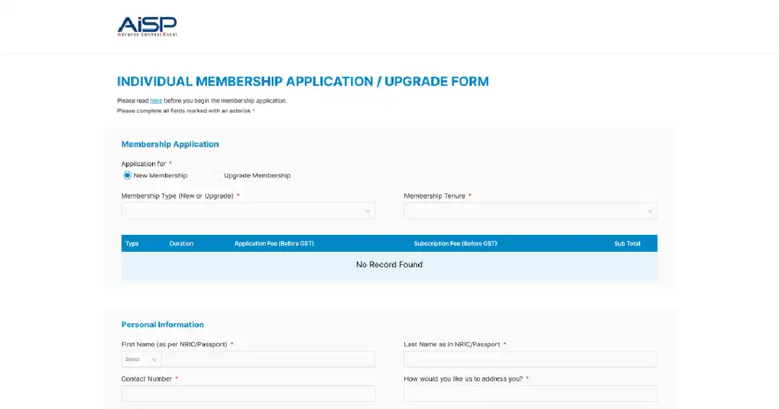The width and height of the screenshot is (779, 409).
Task: Open the Membership Tenure dropdown
Action: pyautogui.click(x=530, y=211)
